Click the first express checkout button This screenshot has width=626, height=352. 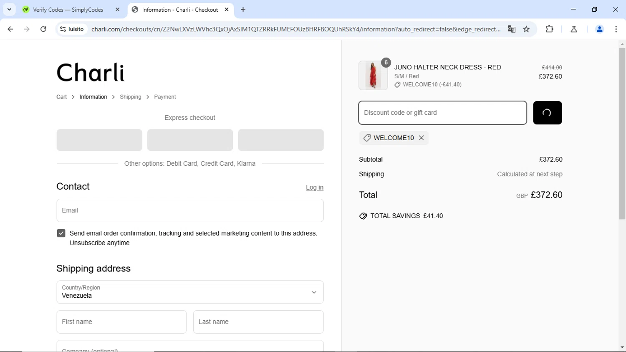(x=99, y=140)
